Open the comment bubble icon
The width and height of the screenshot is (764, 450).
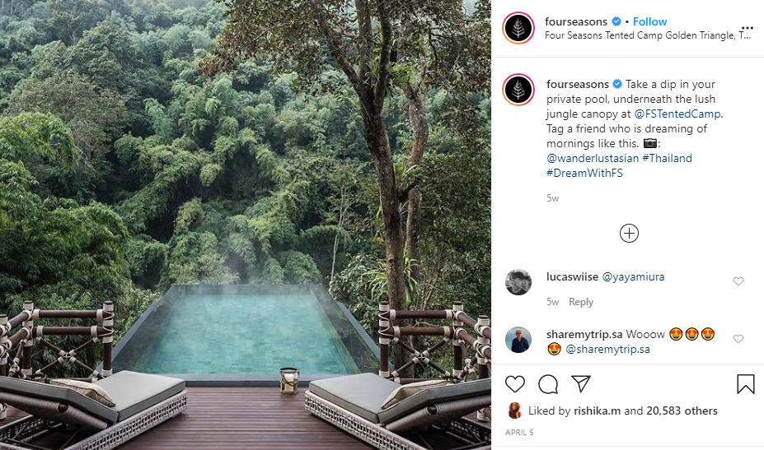548,383
